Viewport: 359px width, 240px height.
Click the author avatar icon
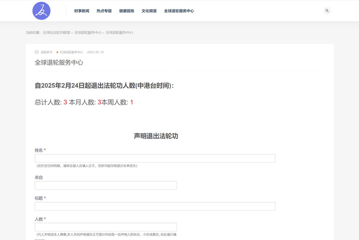pyautogui.click(x=36, y=52)
